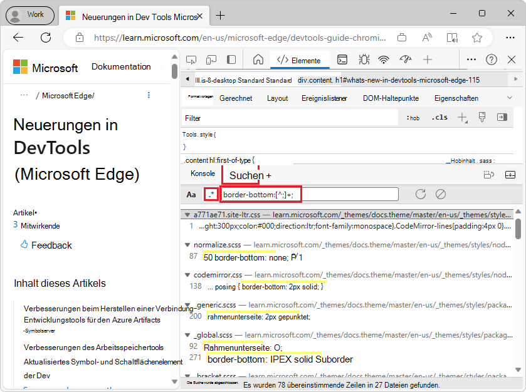Click the network conditions wifi icon

tap(383, 59)
